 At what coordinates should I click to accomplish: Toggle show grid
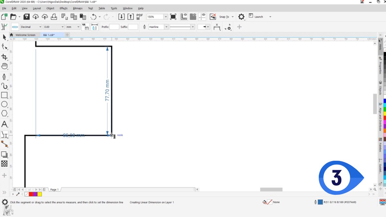193,17
